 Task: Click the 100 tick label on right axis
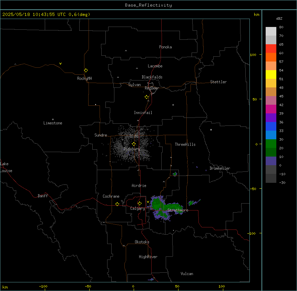click(253, 55)
